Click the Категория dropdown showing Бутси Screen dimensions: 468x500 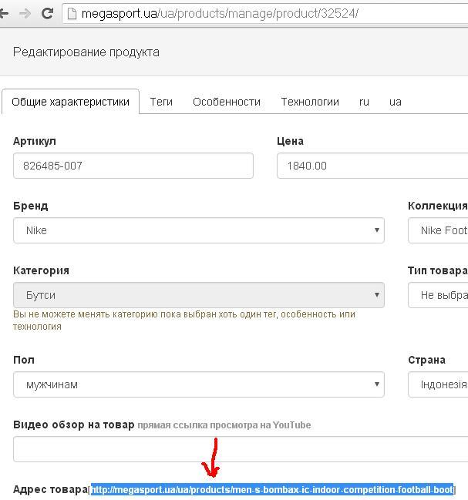coord(198,295)
